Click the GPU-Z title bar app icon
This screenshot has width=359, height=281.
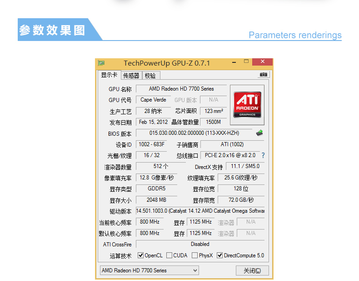[x=101, y=63]
